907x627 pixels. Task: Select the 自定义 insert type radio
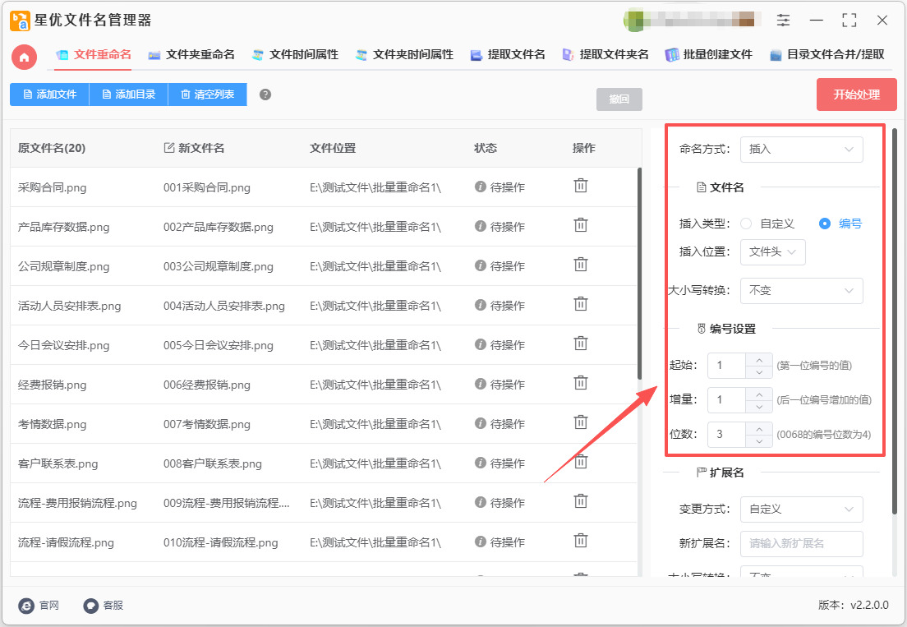coord(746,224)
